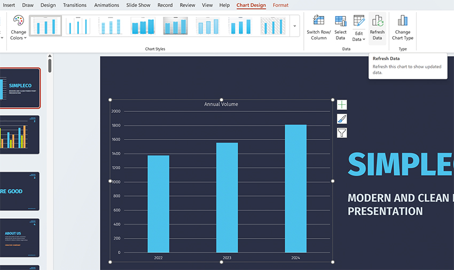Select the slide 2 thumbnail with colored bars
This screenshot has width=454, height=270.
(x=20, y=135)
